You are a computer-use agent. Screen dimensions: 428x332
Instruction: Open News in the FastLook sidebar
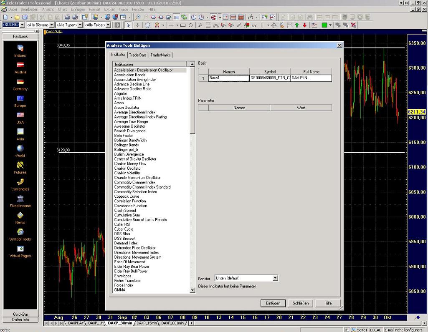click(x=20, y=218)
